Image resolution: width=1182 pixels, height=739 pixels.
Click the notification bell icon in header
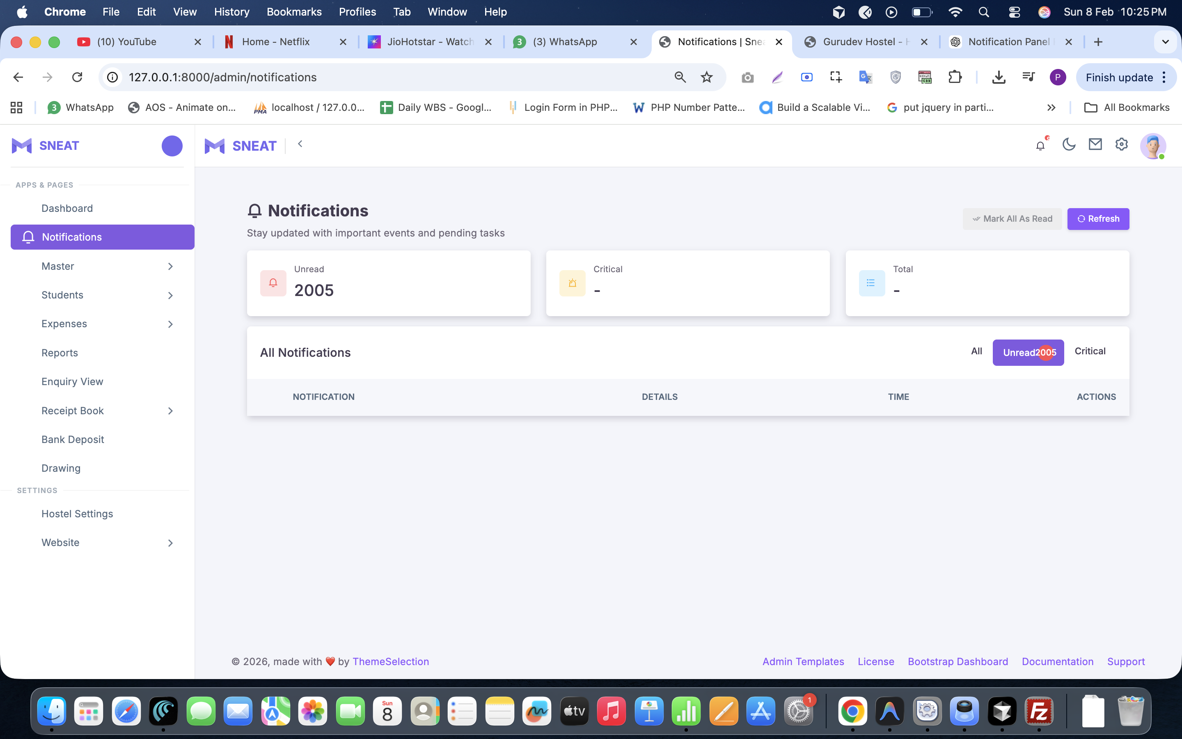[x=1040, y=145]
